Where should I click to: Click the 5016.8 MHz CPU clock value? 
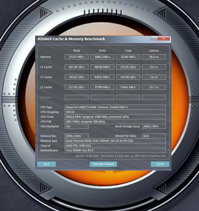pyautogui.click(x=115, y=117)
